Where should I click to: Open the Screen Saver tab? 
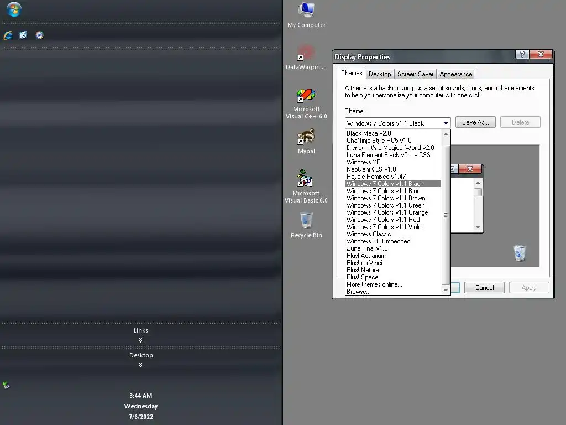click(x=415, y=74)
